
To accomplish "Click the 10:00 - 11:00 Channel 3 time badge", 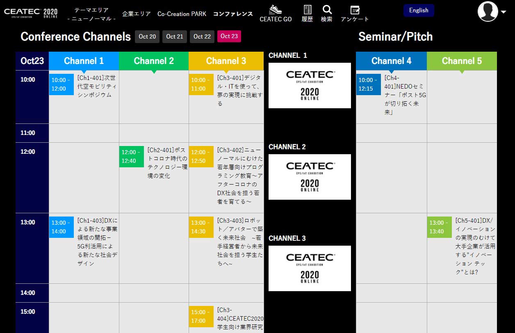I will point(201,84).
